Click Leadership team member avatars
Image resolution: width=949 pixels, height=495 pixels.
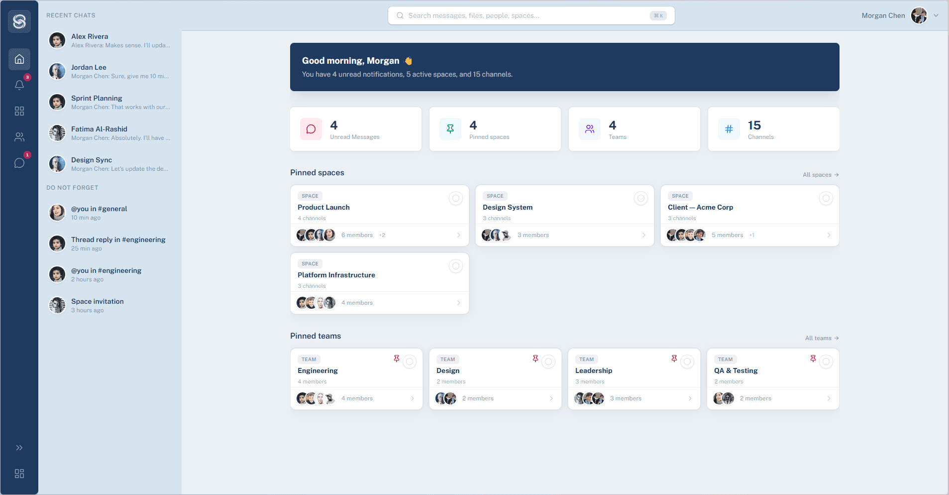click(589, 398)
